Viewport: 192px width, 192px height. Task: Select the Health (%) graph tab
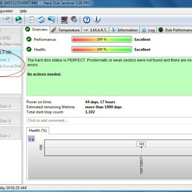tap(37, 130)
